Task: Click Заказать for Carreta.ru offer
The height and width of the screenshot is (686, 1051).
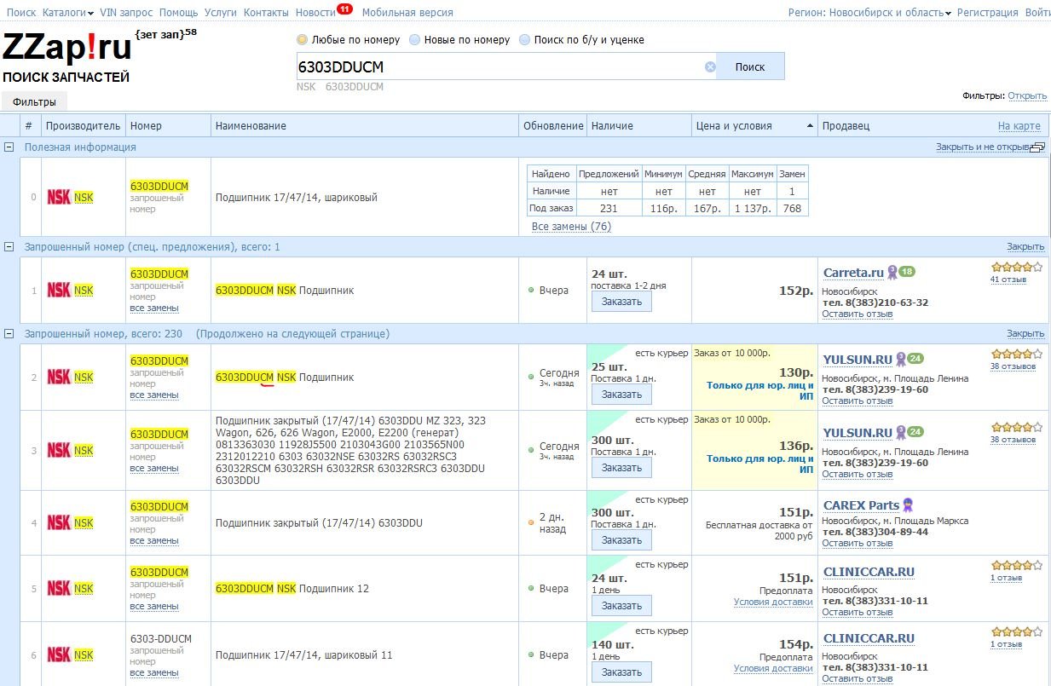Action: coord(621,302)
